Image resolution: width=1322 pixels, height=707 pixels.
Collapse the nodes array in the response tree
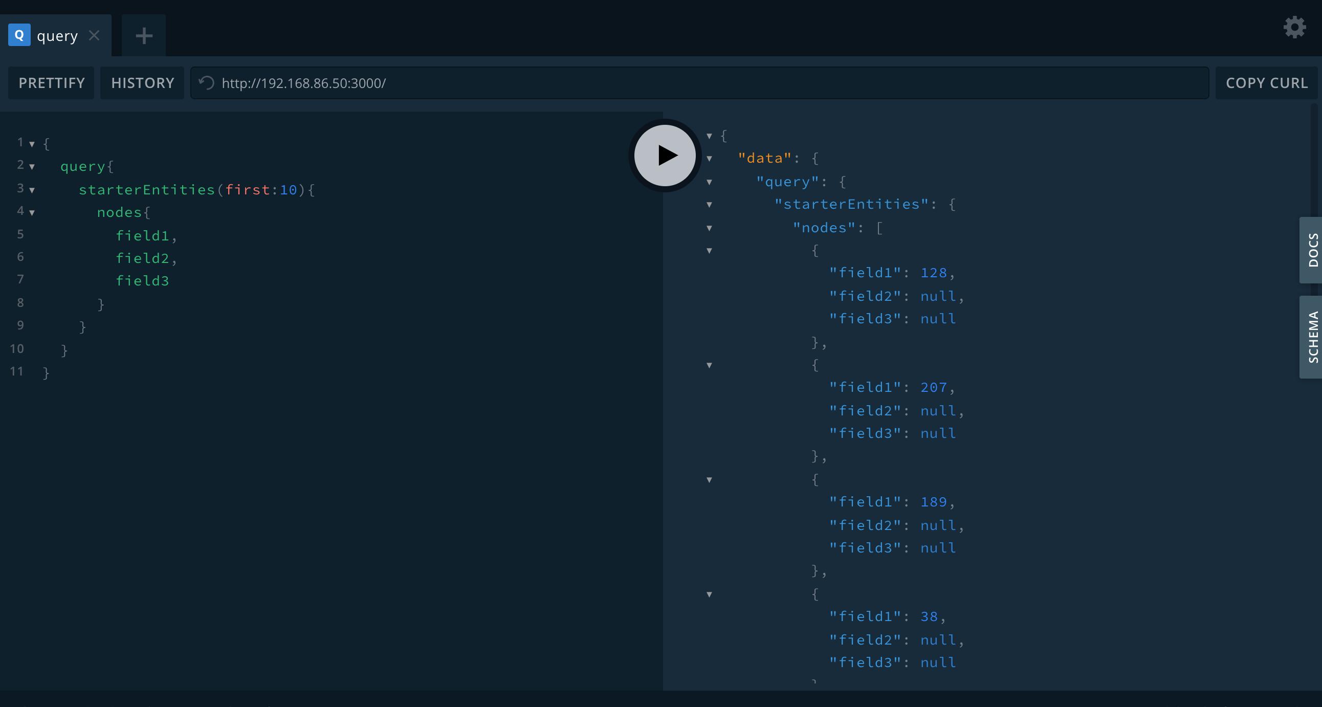[x=709, y=228]
